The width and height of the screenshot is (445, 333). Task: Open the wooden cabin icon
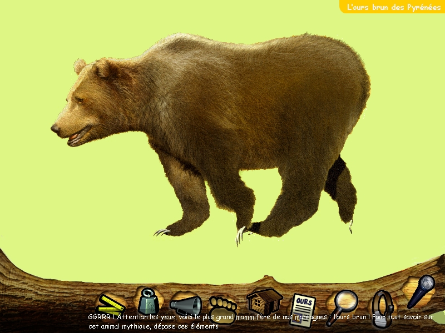click(264, 301)
